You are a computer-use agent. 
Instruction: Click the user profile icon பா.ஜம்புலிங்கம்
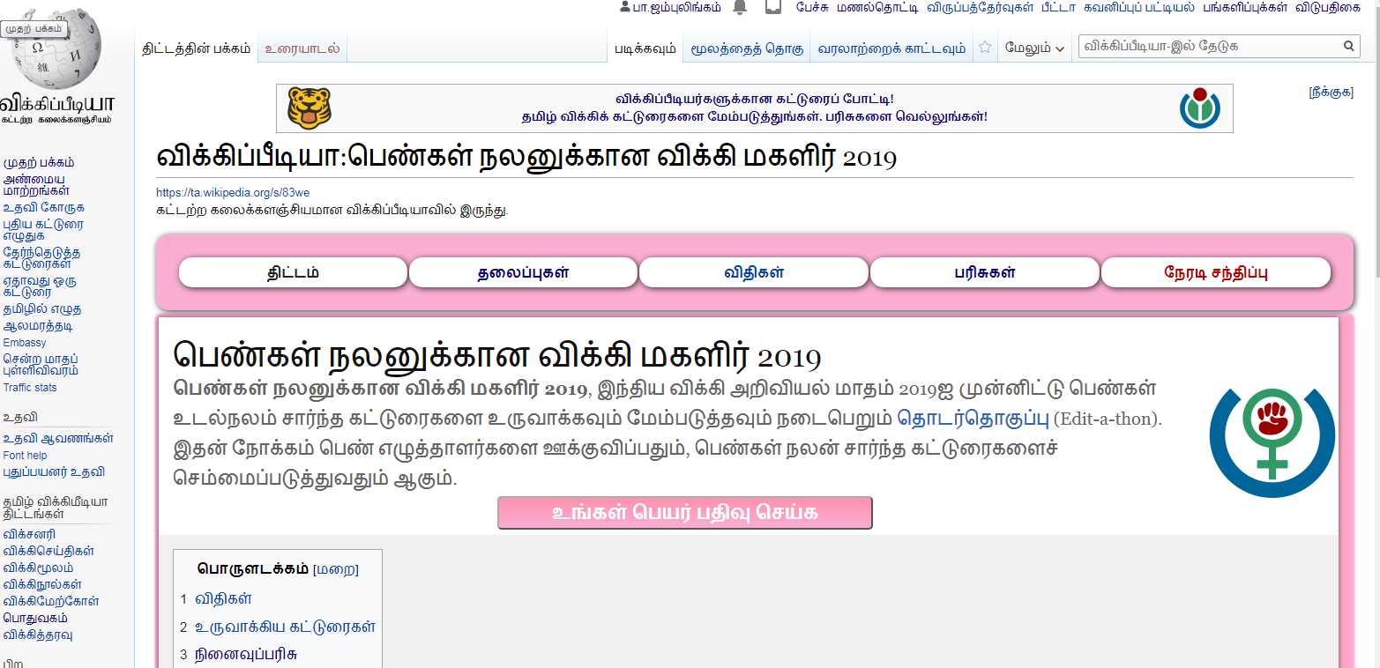tap(625, 8)
